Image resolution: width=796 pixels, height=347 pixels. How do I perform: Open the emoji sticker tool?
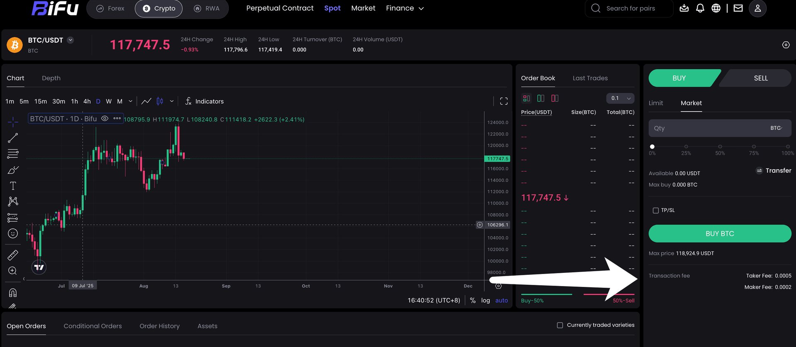[13, 233]
